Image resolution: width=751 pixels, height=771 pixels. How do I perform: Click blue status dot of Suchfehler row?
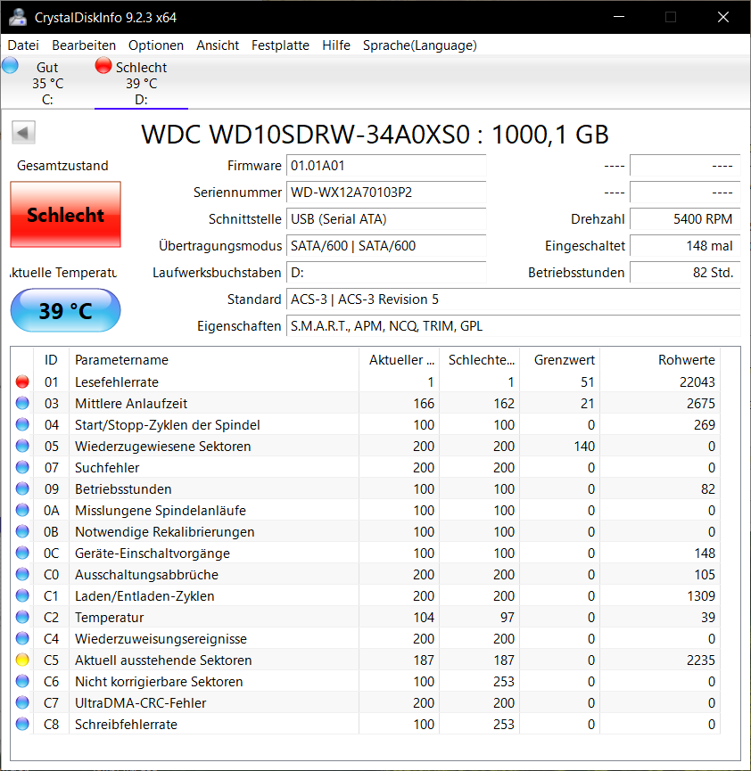pyautogui.click(x=22, y=467)
